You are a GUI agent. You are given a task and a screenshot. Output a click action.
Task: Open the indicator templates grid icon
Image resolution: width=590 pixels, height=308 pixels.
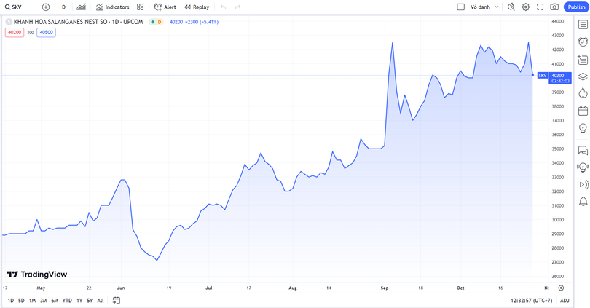tap(141, 7)
